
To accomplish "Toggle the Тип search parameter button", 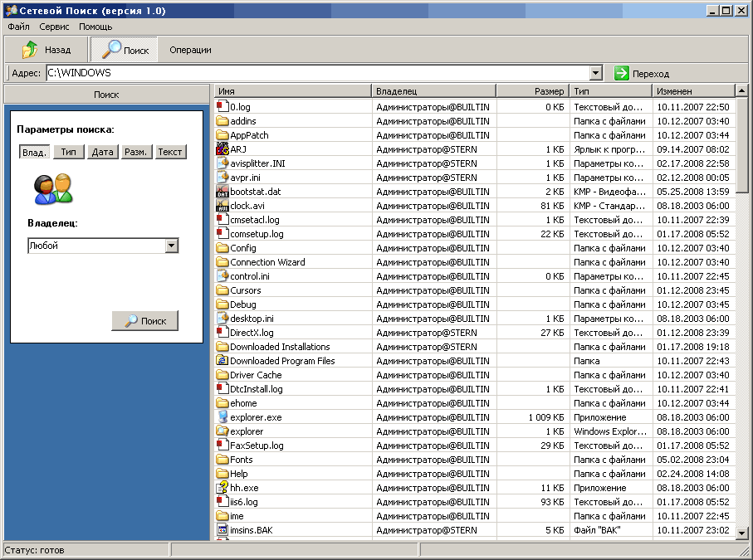I will [69, 152].
